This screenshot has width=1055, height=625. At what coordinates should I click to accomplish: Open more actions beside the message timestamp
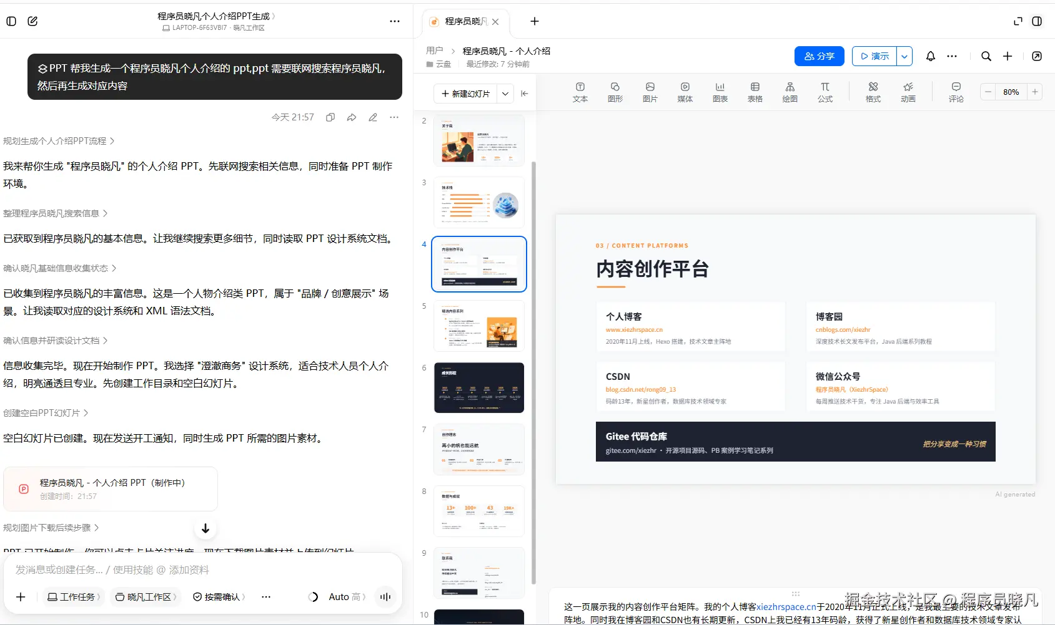pos(394,117)
